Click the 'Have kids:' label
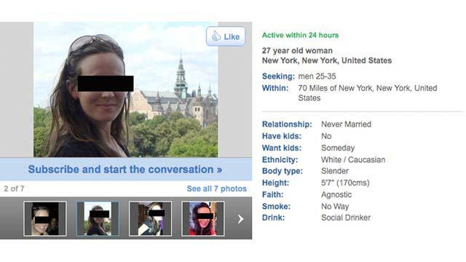The image size is (466, 262). click(282, 136)
